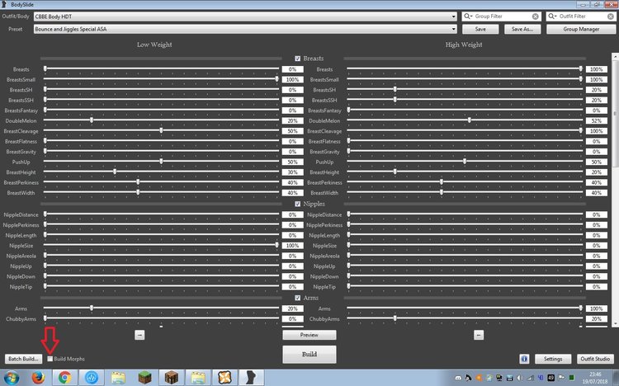Click the High Weight BreastsSH slider handle
The width and height of the screenshot is (619, 386).
click(x=395, y=89)
